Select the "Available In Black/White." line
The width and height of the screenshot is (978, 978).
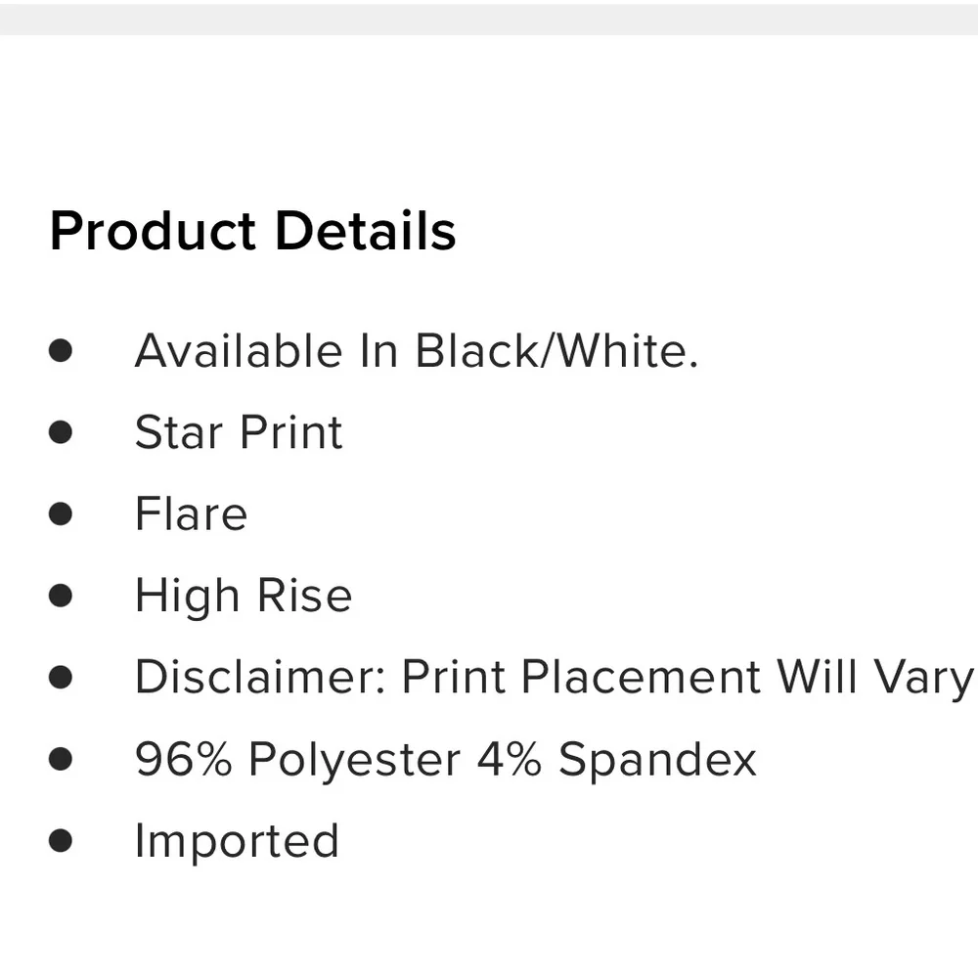416,351
